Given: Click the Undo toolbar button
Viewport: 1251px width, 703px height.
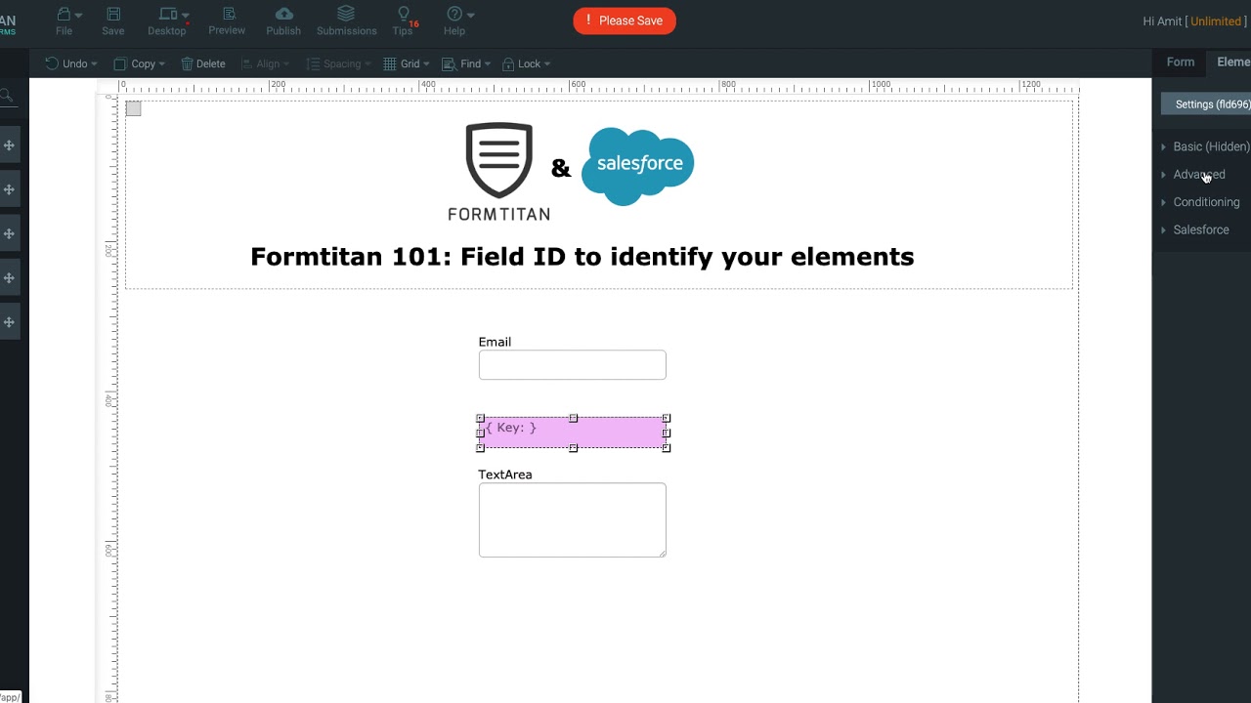Looking at the screenshot, I should click(x=70, y=63).
